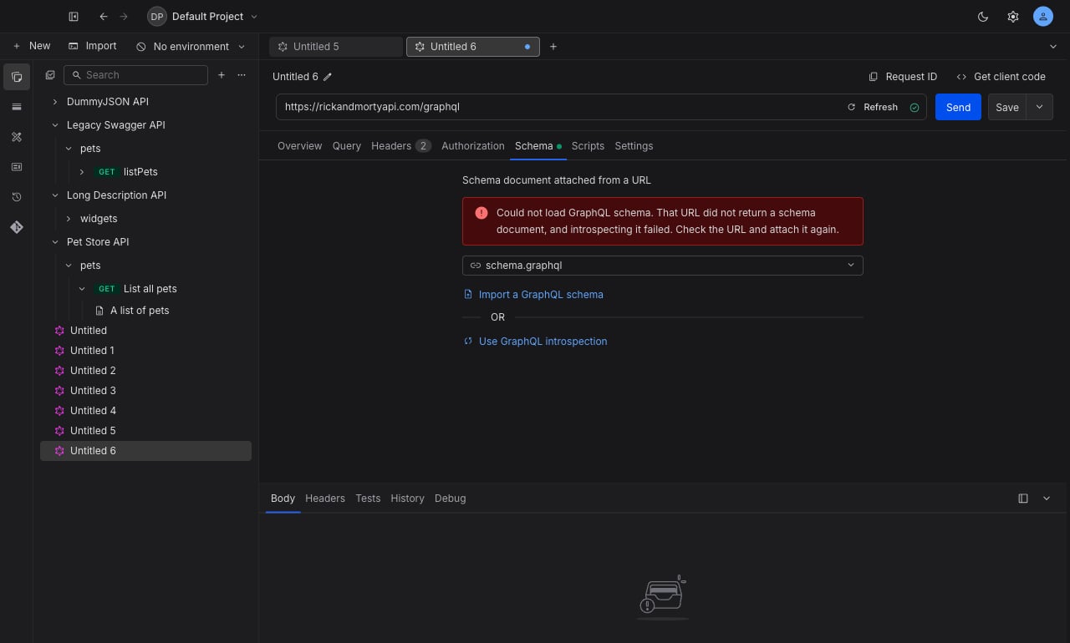Open the Headers request tab with badge 2
The width and height of the screenshot is (1070, 643).
[x=401, y=146]
